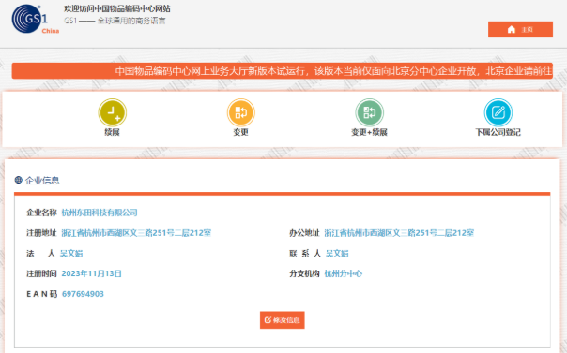The image size is (567, 353).
Task: Click the welcome text 欢迎访问中国物品编码中心网站
Action: click(117, 8)
